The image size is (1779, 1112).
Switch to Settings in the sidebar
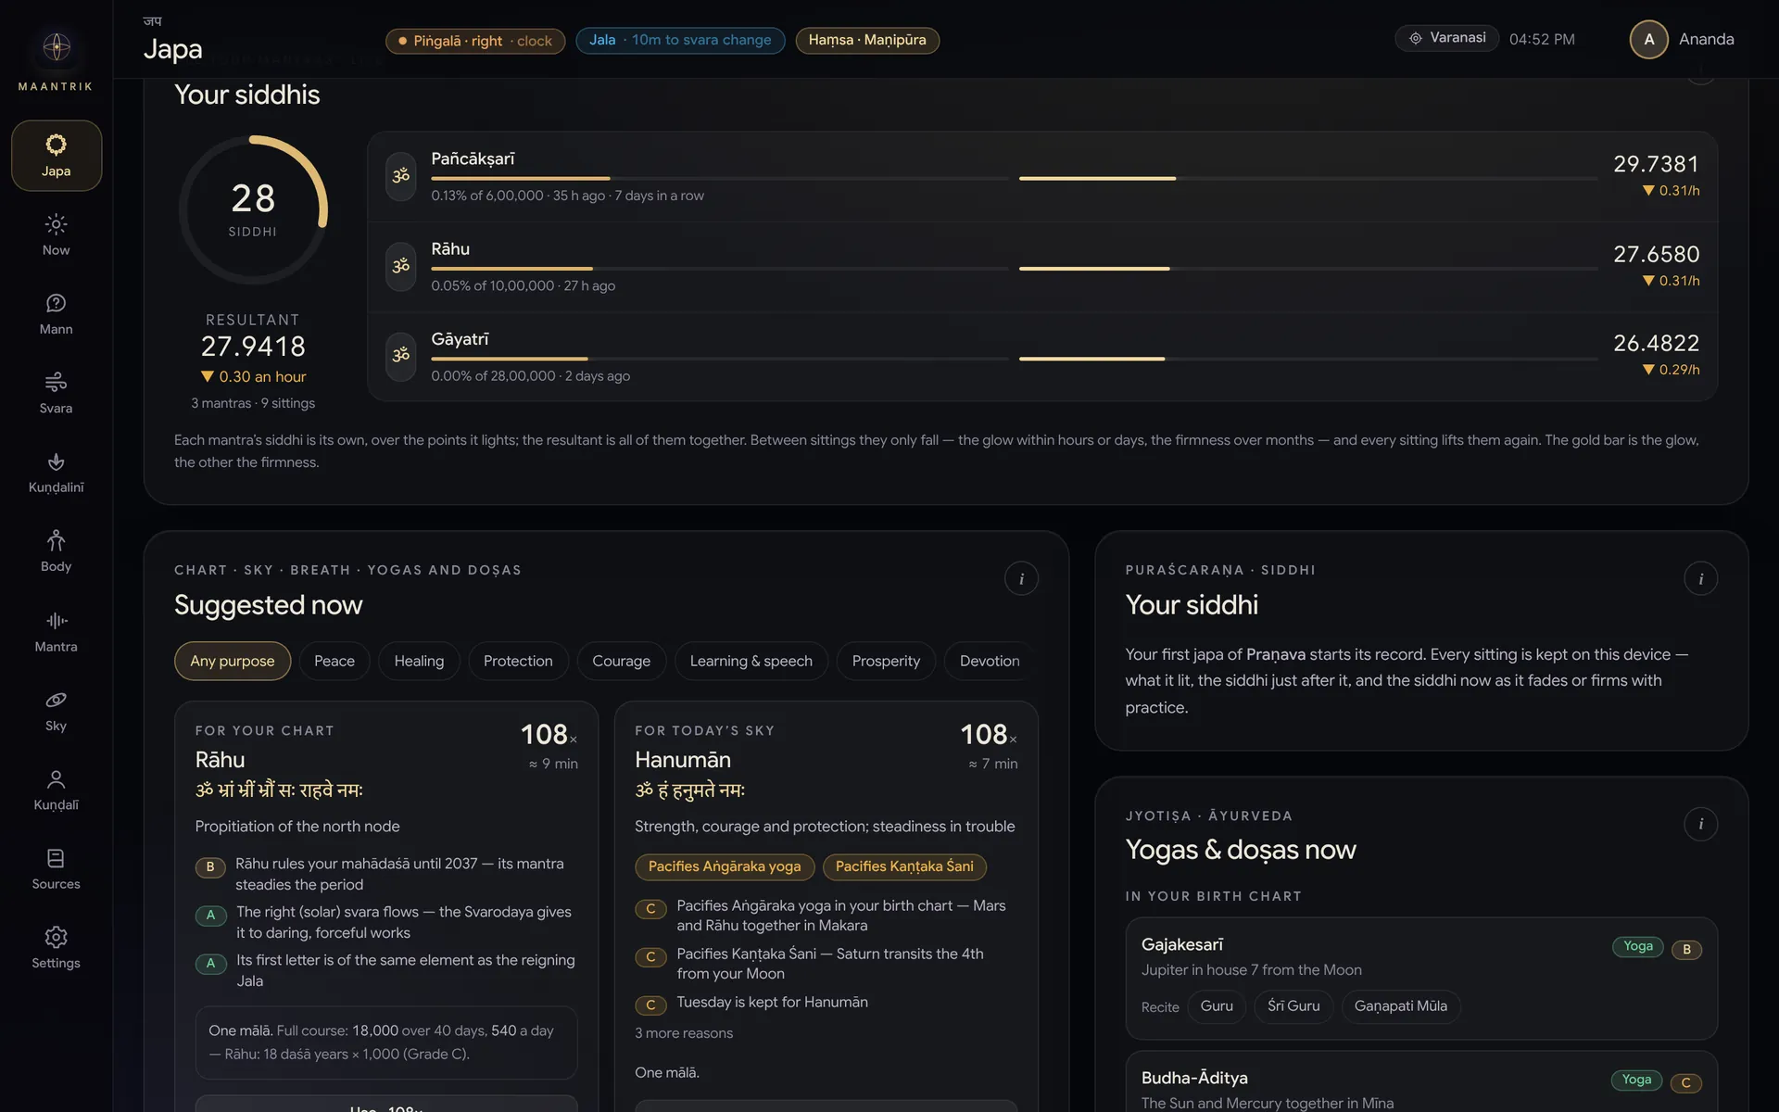pyautogui.click(x=56, y=947)
